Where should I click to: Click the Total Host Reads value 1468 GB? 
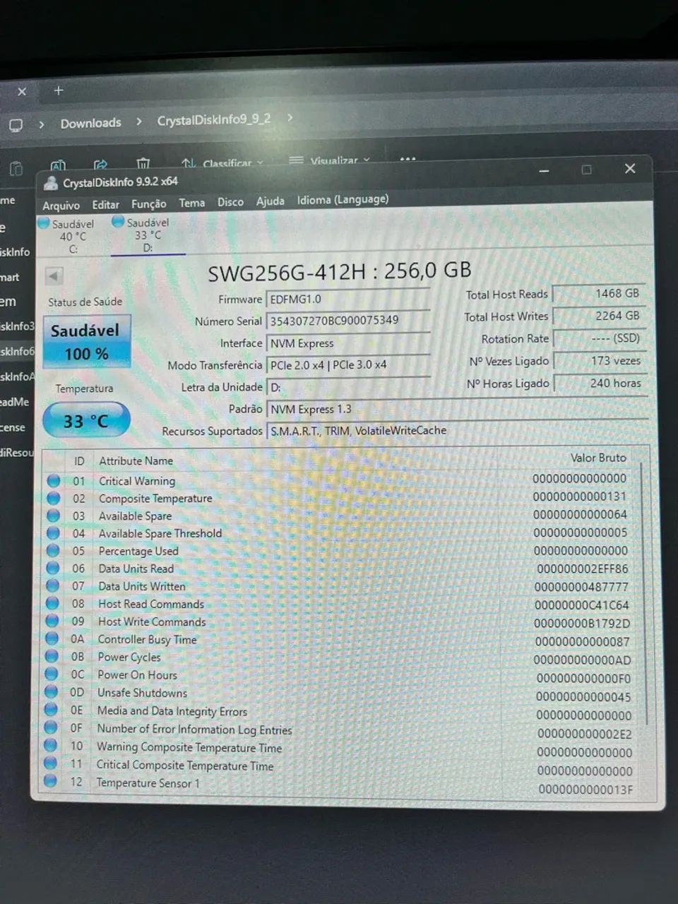point(599,293)
